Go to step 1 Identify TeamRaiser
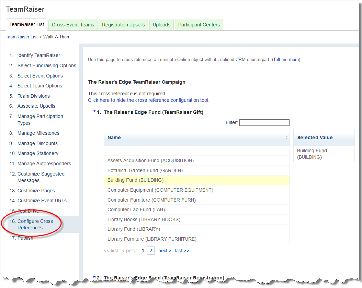 click(x=39, y=55)
